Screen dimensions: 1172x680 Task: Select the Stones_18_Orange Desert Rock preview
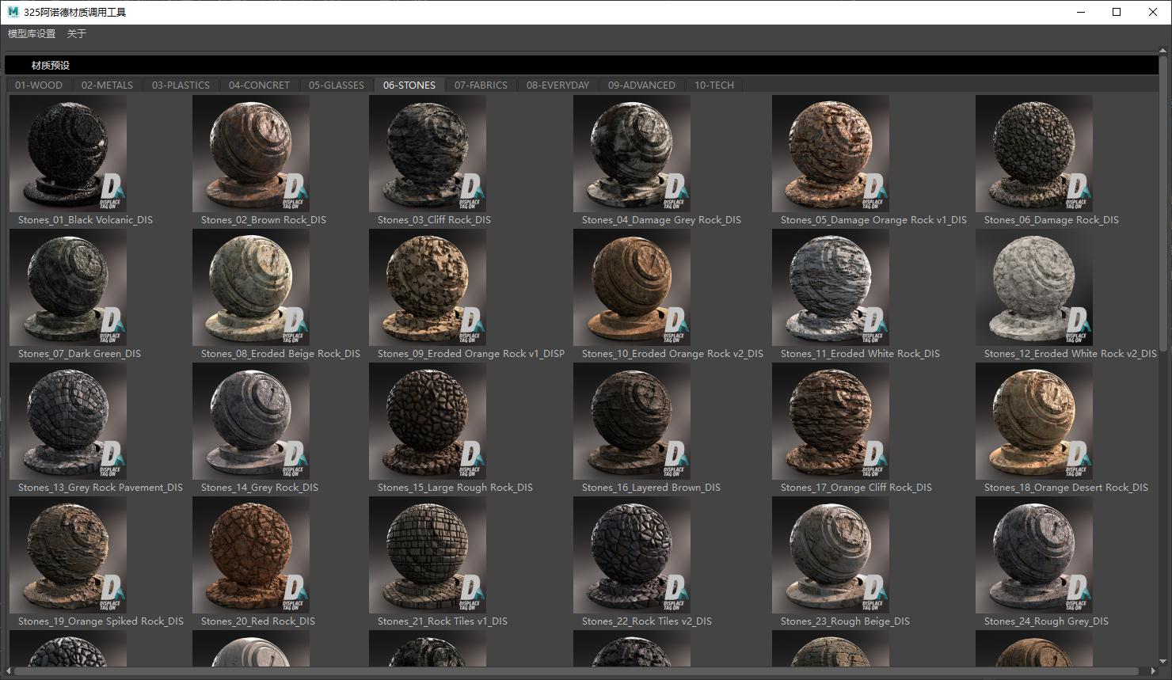point(1033,421)
